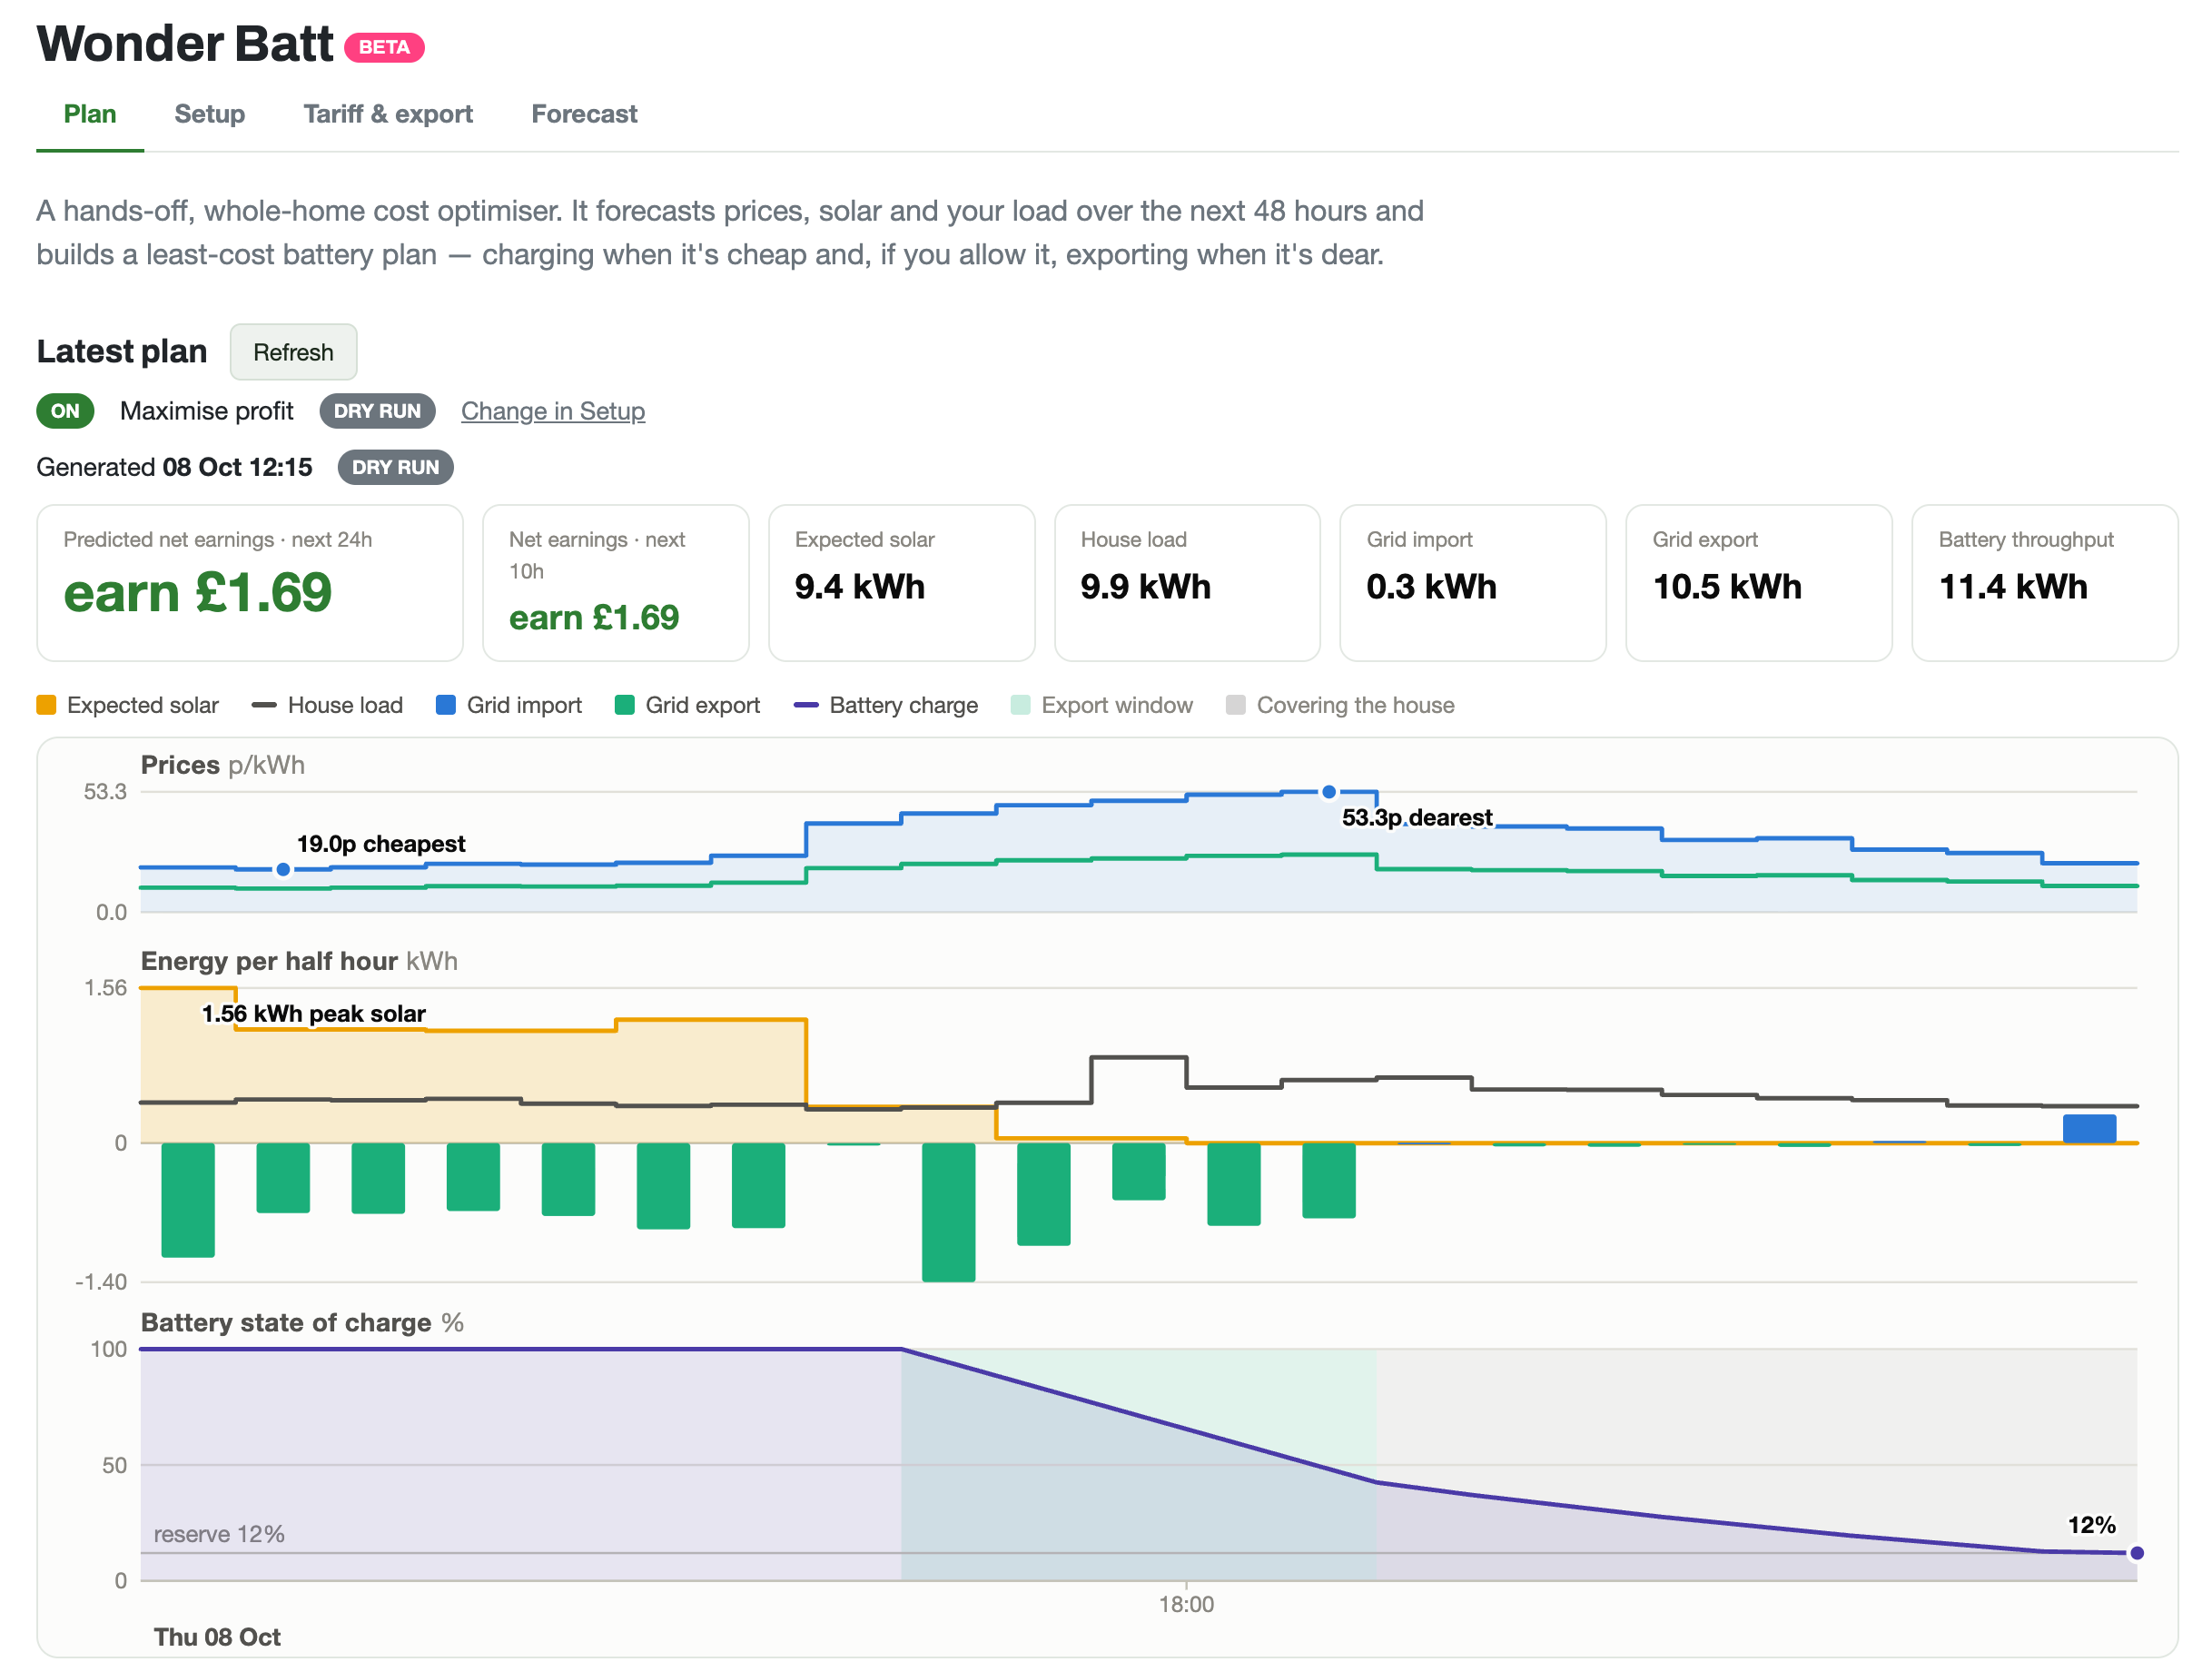2212x1662 pixels.
Task: Select the Expected solar 9.4 kWh card
Action: point(902,583)
